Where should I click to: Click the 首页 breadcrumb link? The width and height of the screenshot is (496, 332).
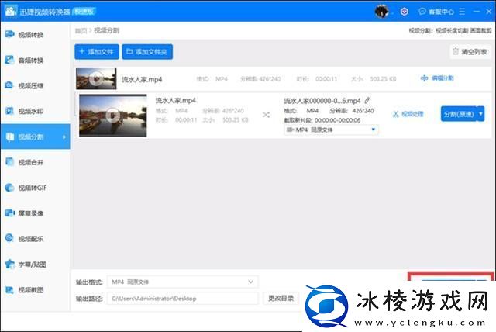[x=81, y=31]
